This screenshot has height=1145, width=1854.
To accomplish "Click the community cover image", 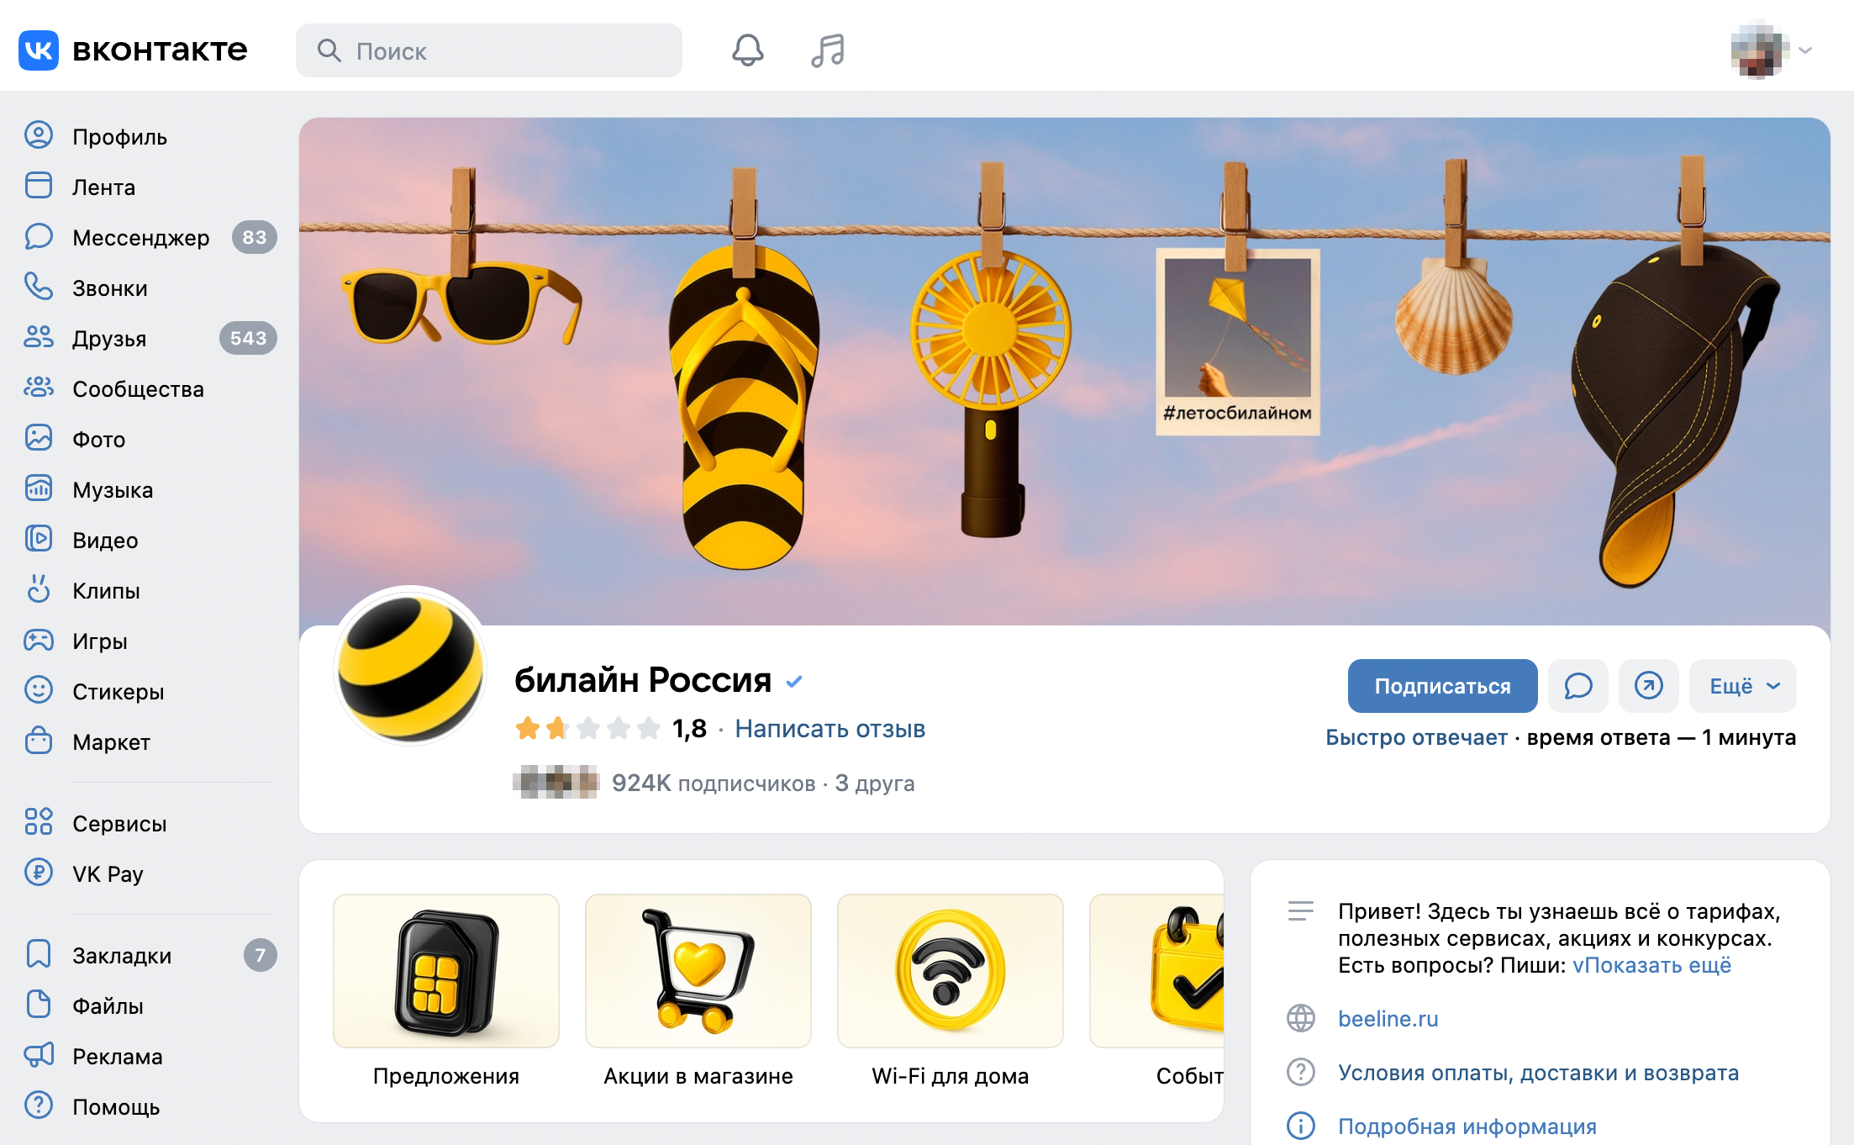I will coord(1065,371).
